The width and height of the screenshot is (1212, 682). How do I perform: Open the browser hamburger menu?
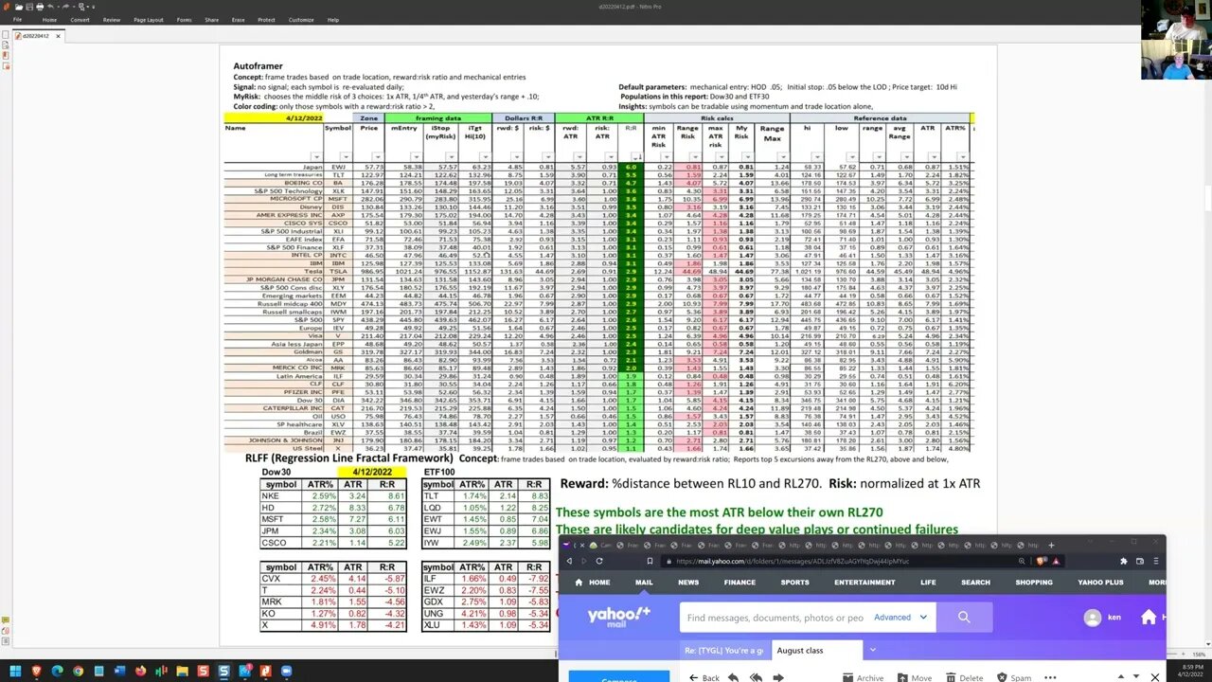(x=1156, y=561)
